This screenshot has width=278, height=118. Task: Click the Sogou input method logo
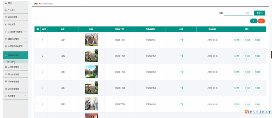247,112
